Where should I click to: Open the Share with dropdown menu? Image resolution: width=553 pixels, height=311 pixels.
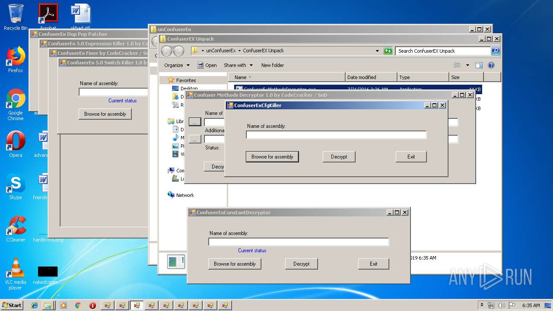click(238, 65)
